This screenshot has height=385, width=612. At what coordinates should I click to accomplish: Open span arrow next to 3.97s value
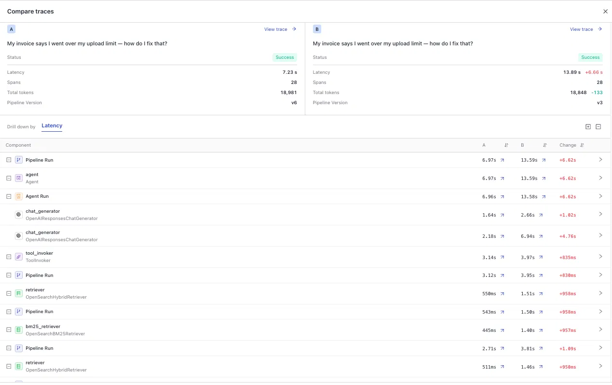(x=541, y=257)
